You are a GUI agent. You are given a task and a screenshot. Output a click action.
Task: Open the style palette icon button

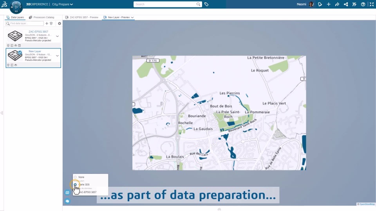point(67,201)
